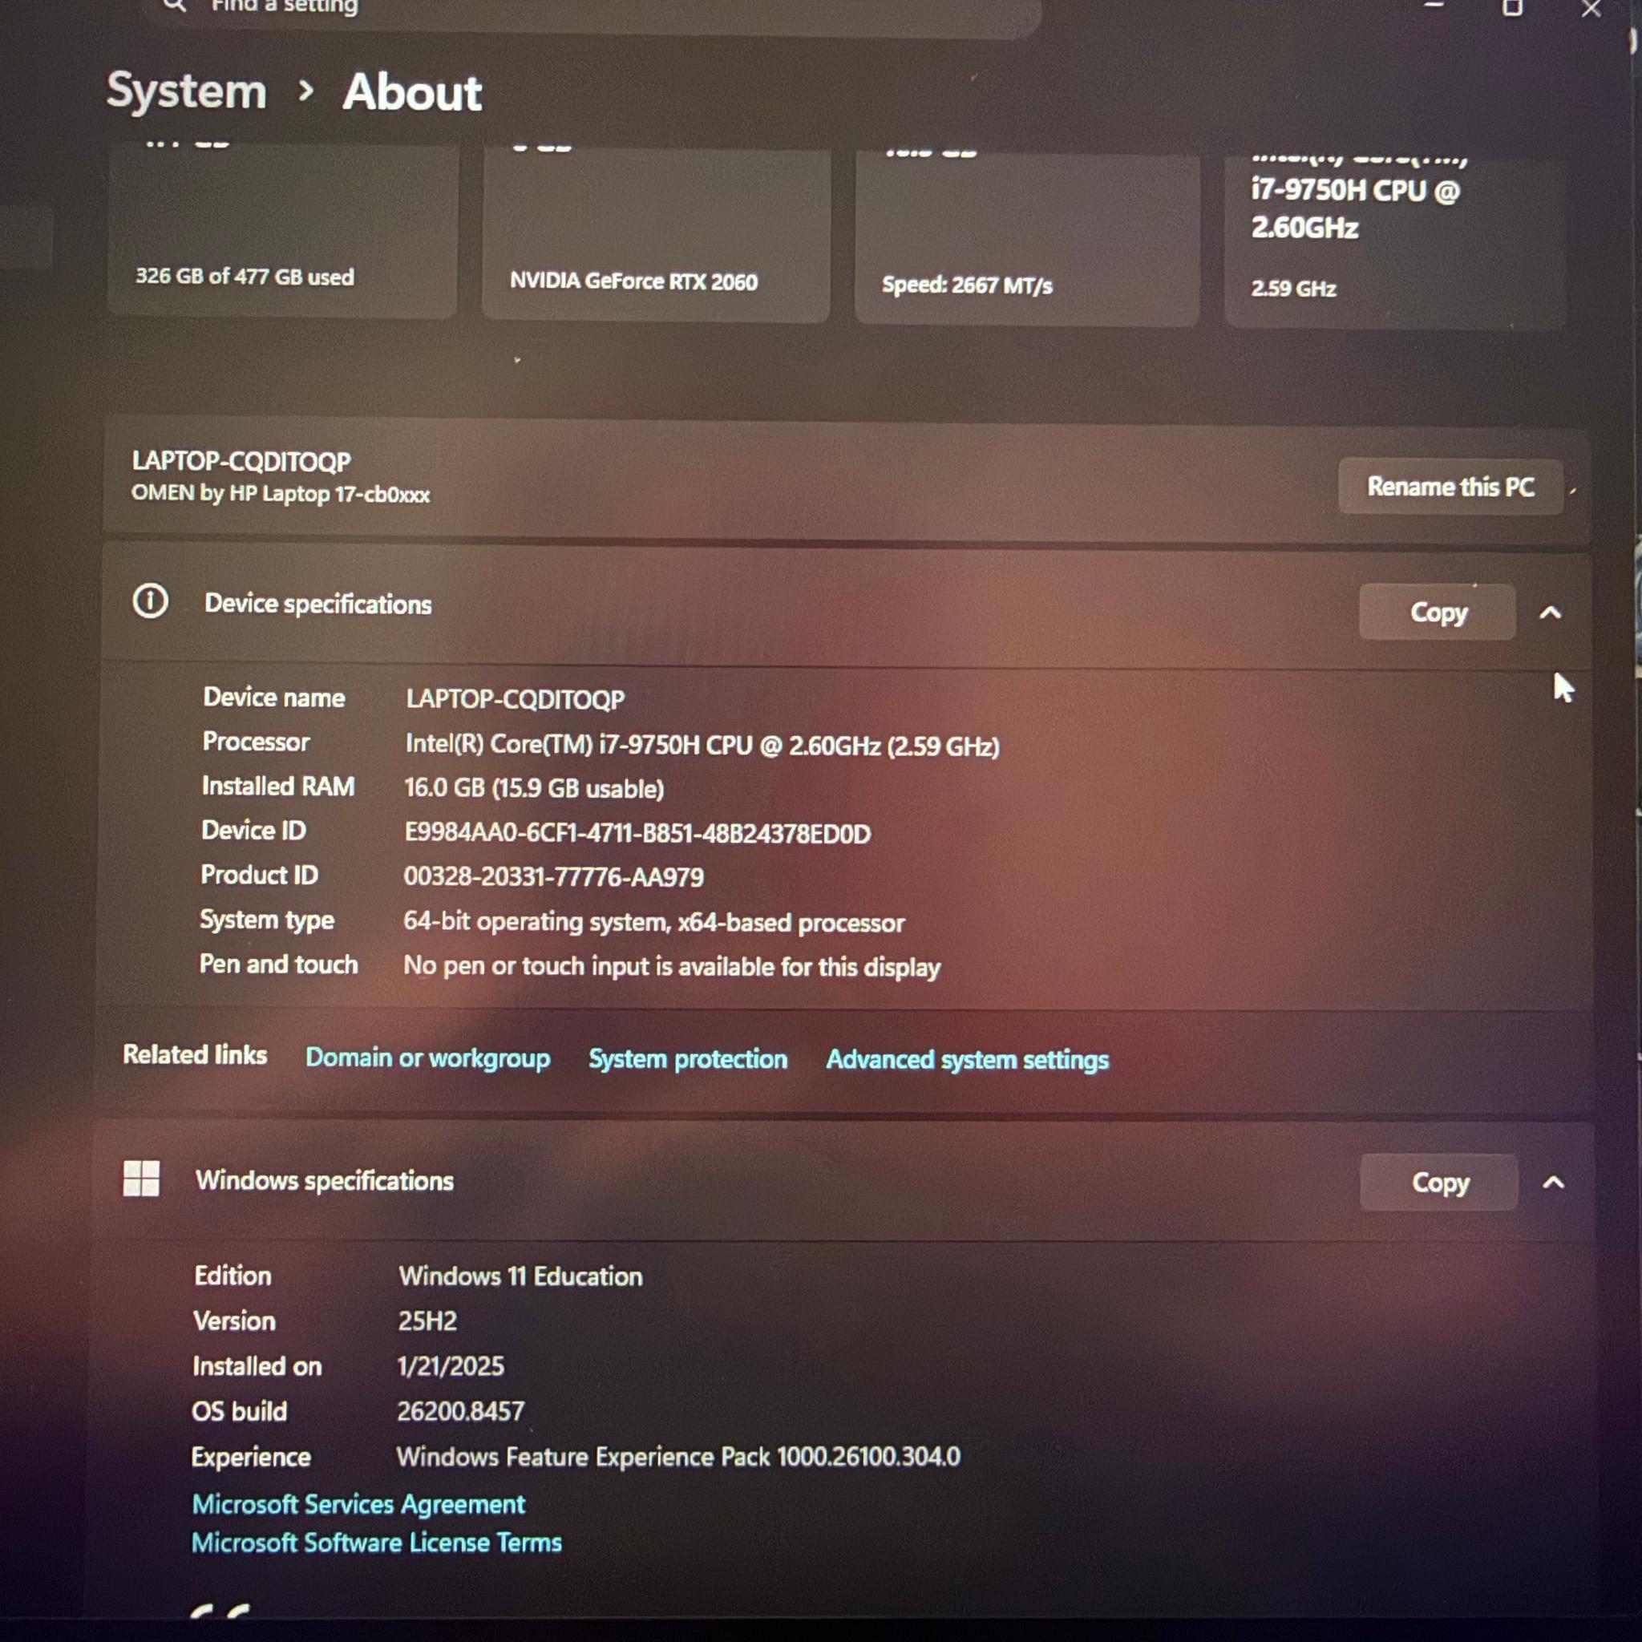Close the Settings window

click(x=1591, y=8)
